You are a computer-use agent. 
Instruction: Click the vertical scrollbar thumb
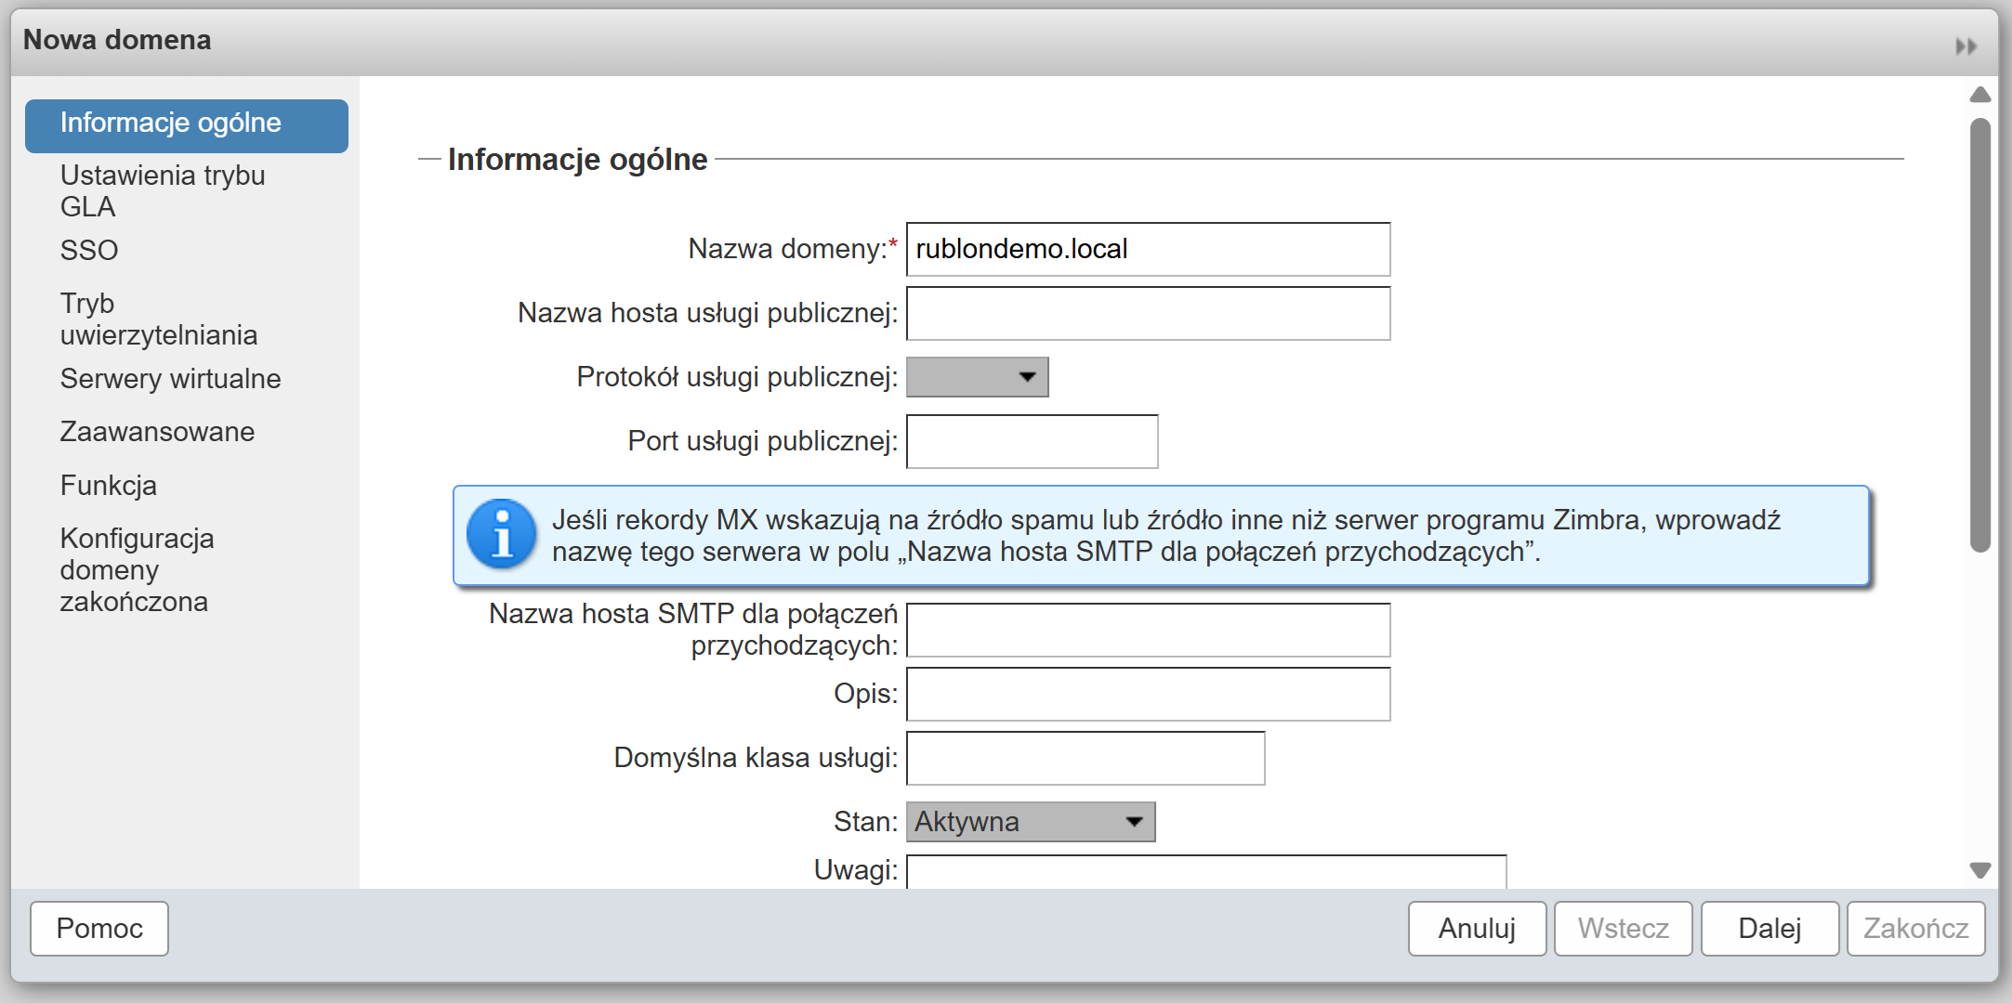coord(1979,334)
